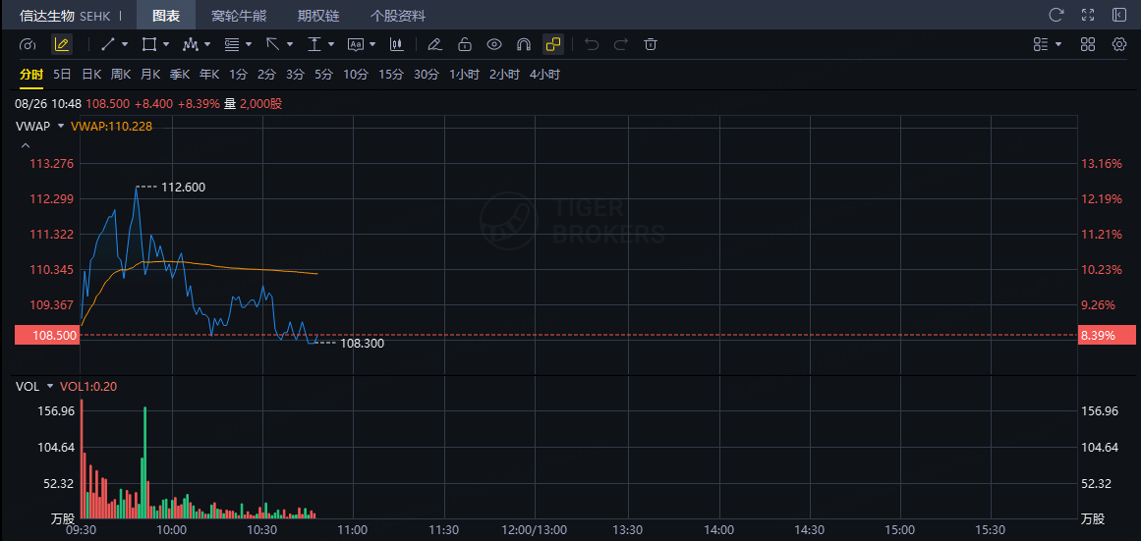Image resolution: width=1141 pixels, height=541 pixels.
Task: Select the Fibonacci levels tool
Action: (x=232, y=45)
